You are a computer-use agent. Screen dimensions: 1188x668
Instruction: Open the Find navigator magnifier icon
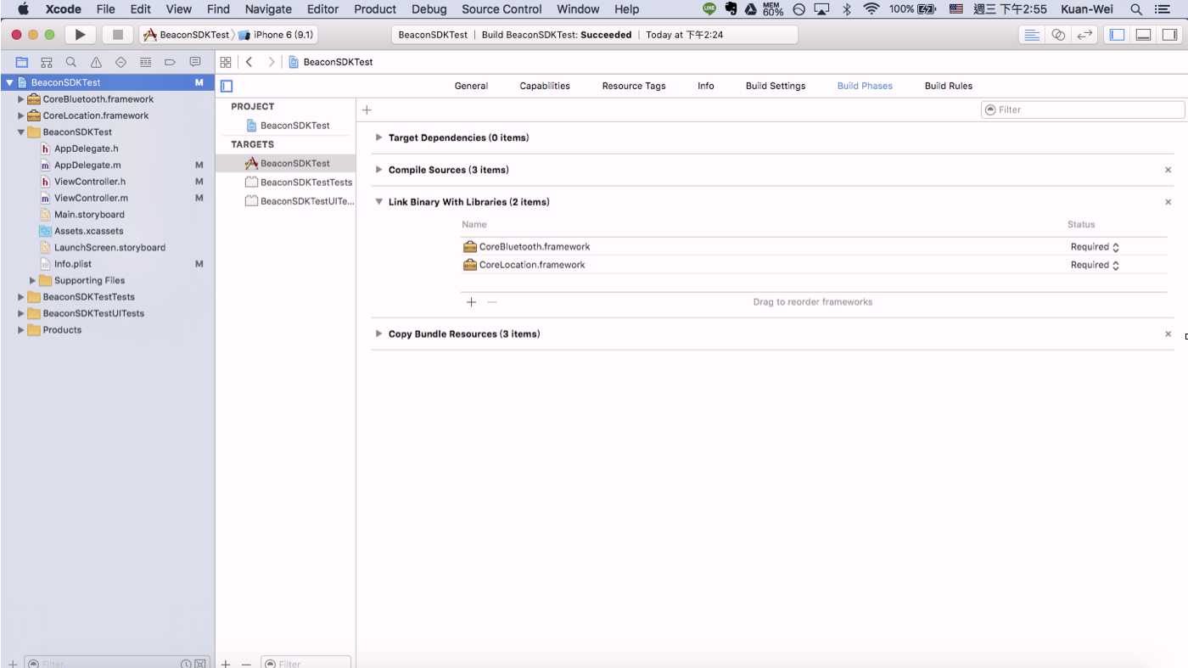point(71,62)
